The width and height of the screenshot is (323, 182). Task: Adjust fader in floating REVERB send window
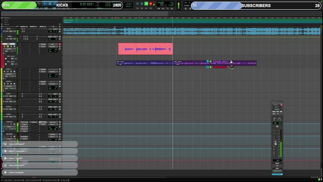coord(276,144)
